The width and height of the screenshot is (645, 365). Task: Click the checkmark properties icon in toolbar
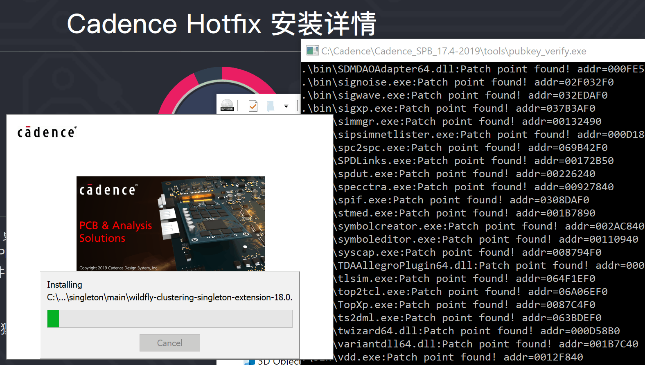tap(253, 106)
